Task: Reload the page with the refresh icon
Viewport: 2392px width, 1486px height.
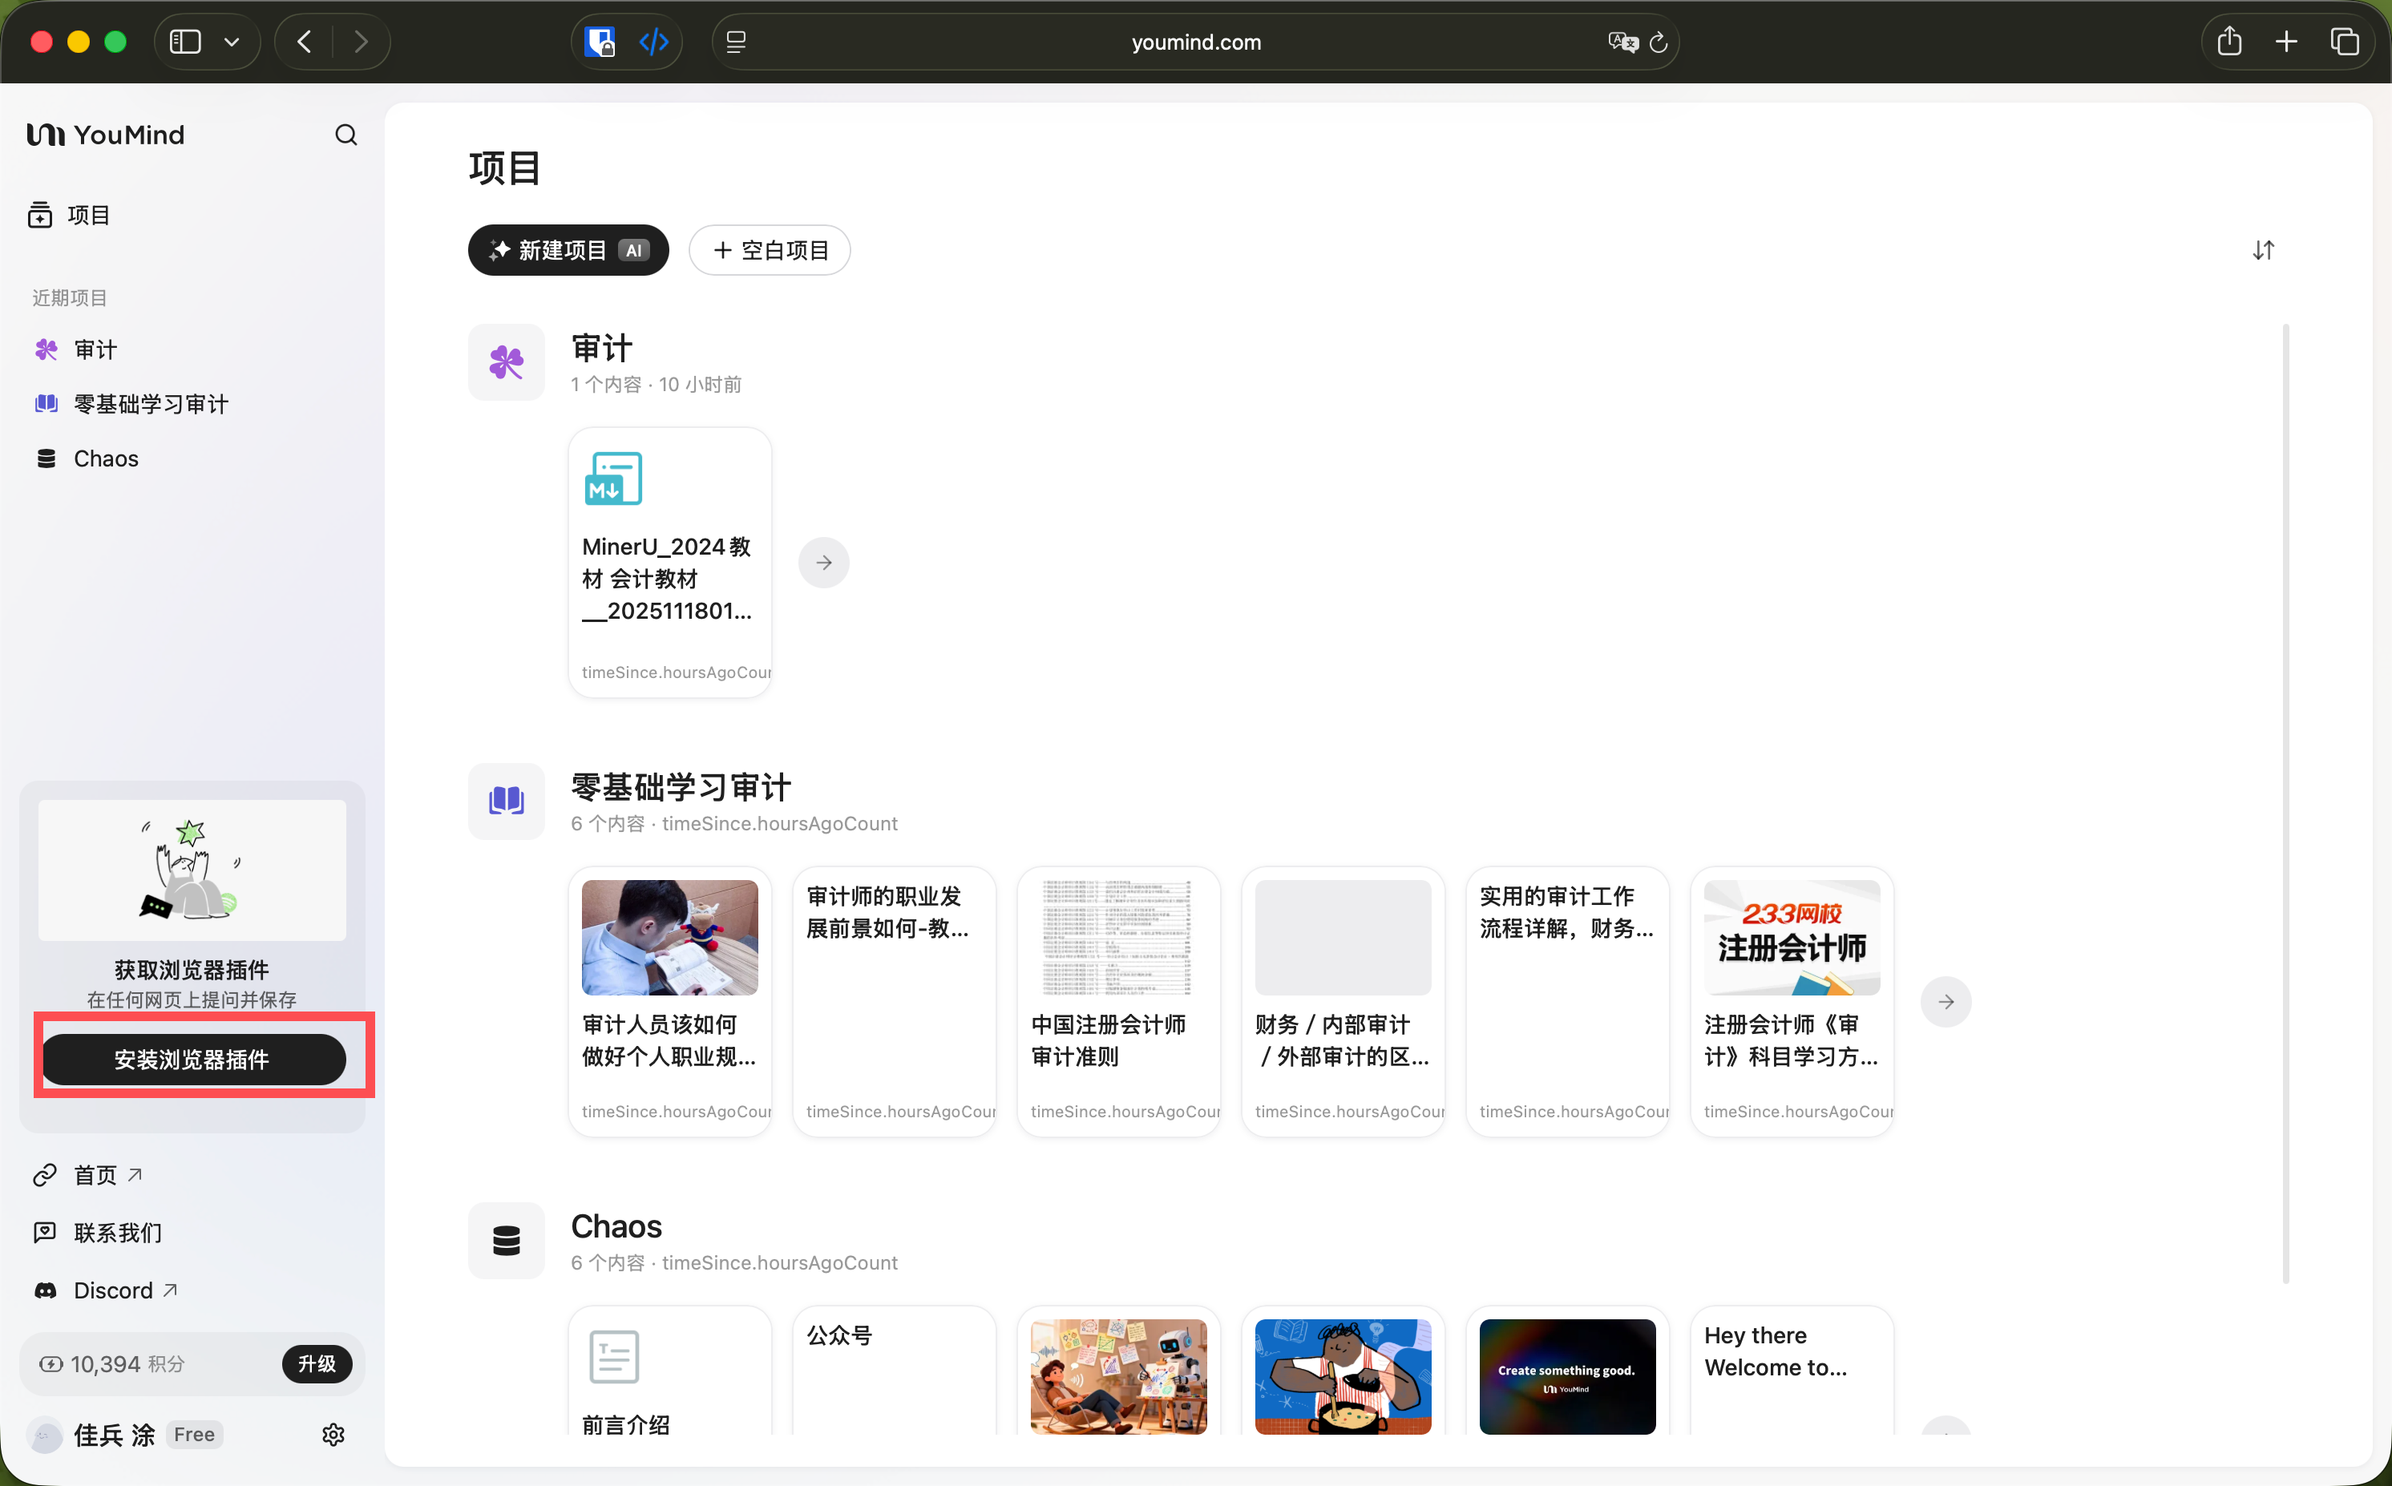Action: tap(1659, 42)
